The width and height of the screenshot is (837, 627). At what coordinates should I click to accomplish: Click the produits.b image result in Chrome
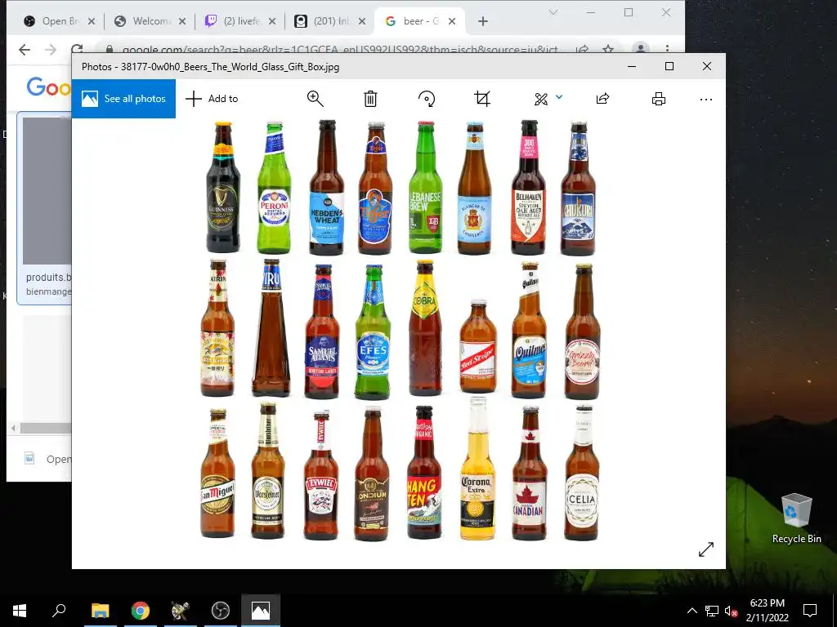(45, 208)
